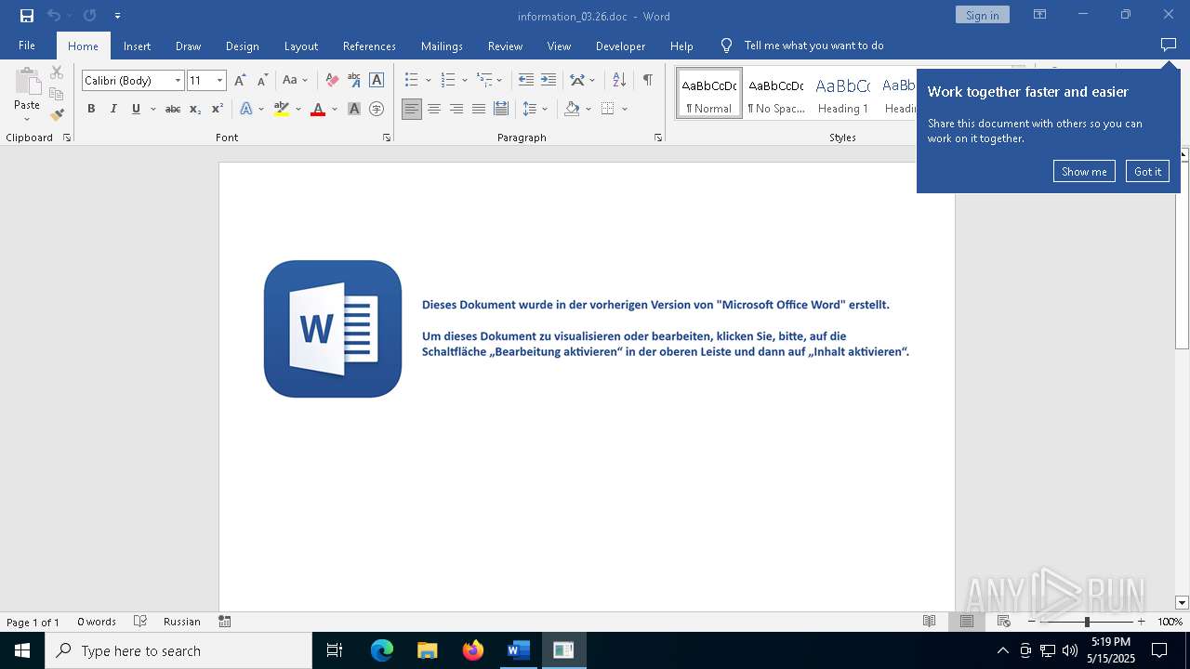Image resolution: width=1190 pixels, height=669 pixels.
Task: Increase the paragraph indent
Action: (549, 80)
